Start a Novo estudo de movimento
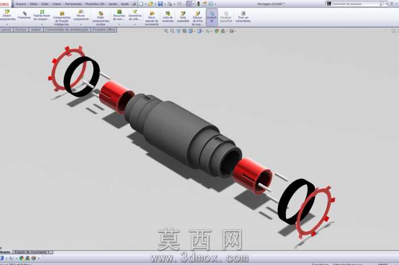 pyautogui.click(x=152, y=13)
